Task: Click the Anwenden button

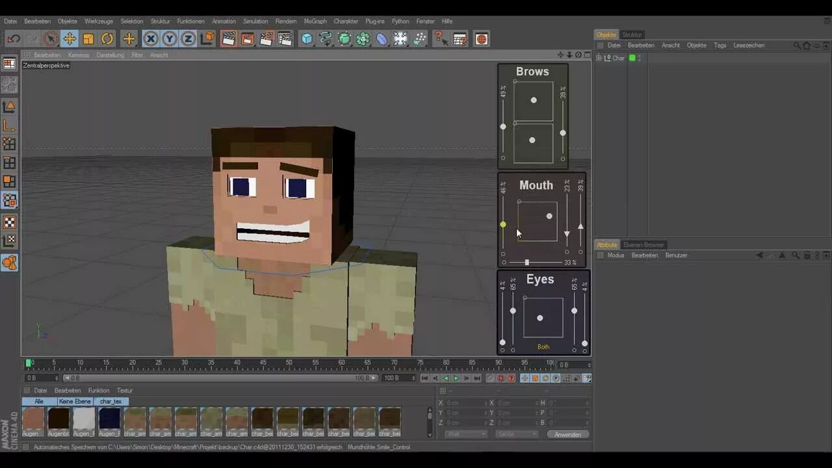Action: tap(567, 434)
